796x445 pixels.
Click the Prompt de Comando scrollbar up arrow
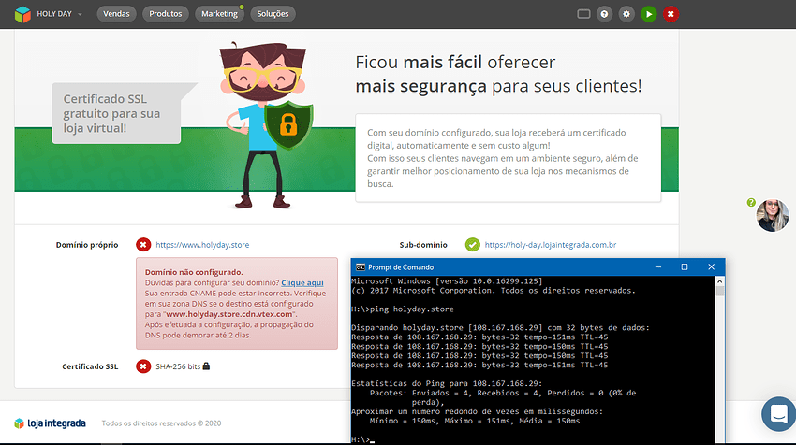(719, 281)
